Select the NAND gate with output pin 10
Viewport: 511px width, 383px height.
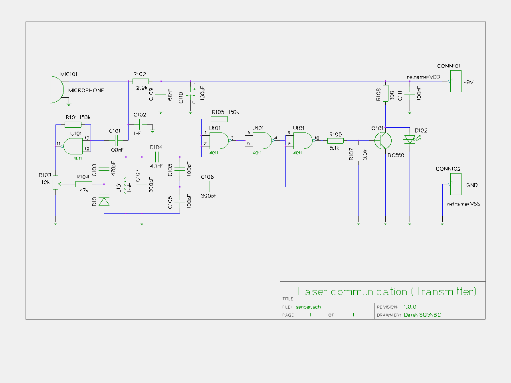[303, 140]
